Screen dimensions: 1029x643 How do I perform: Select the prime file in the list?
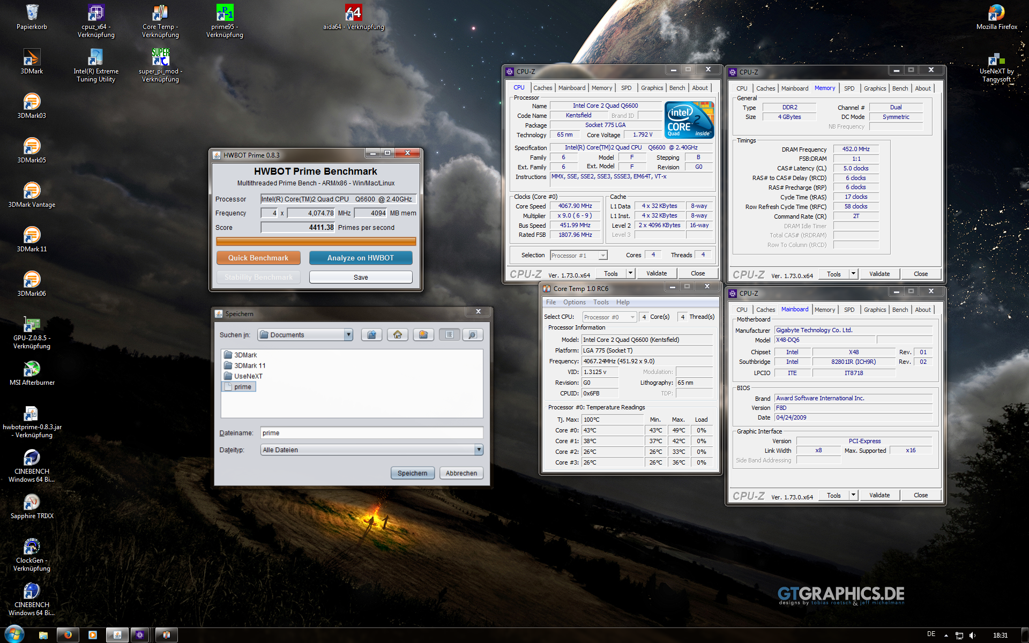[238, 387]
